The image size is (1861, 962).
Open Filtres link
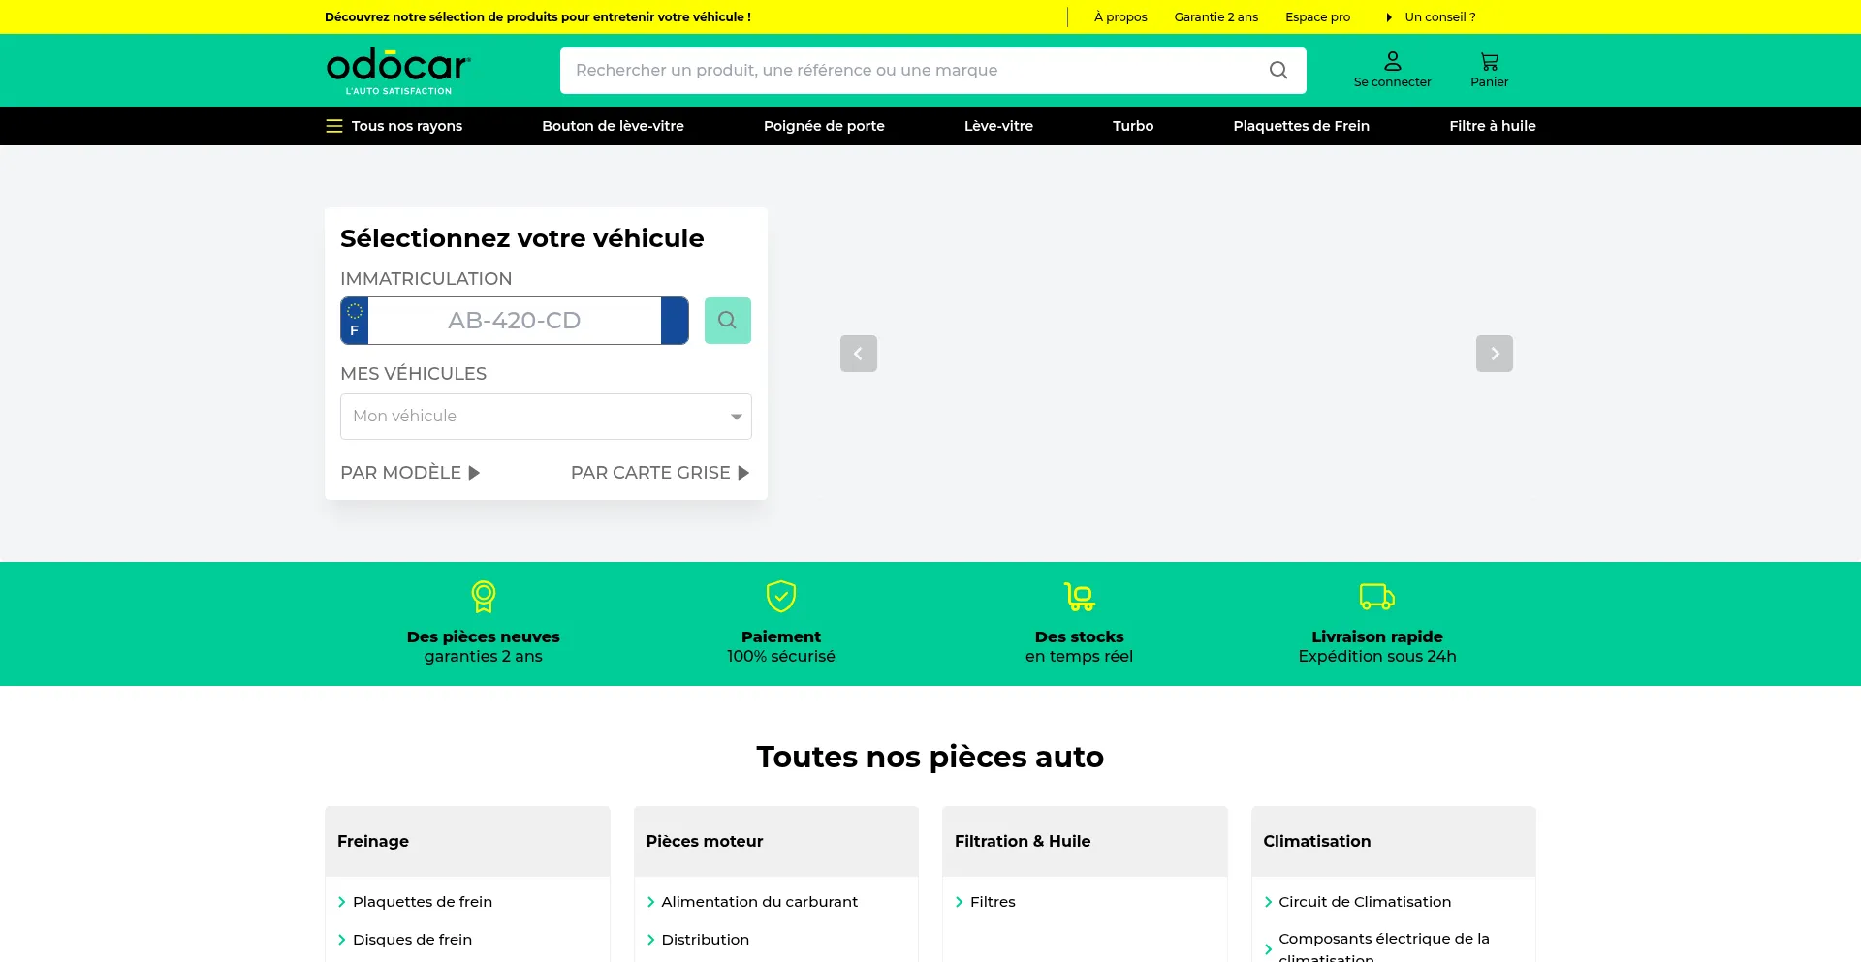click(993, 902)
